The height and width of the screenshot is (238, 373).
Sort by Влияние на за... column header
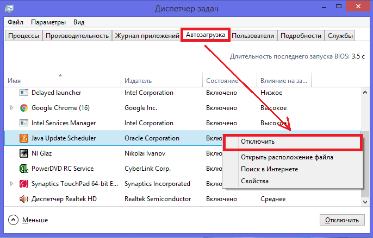point(284,81)
